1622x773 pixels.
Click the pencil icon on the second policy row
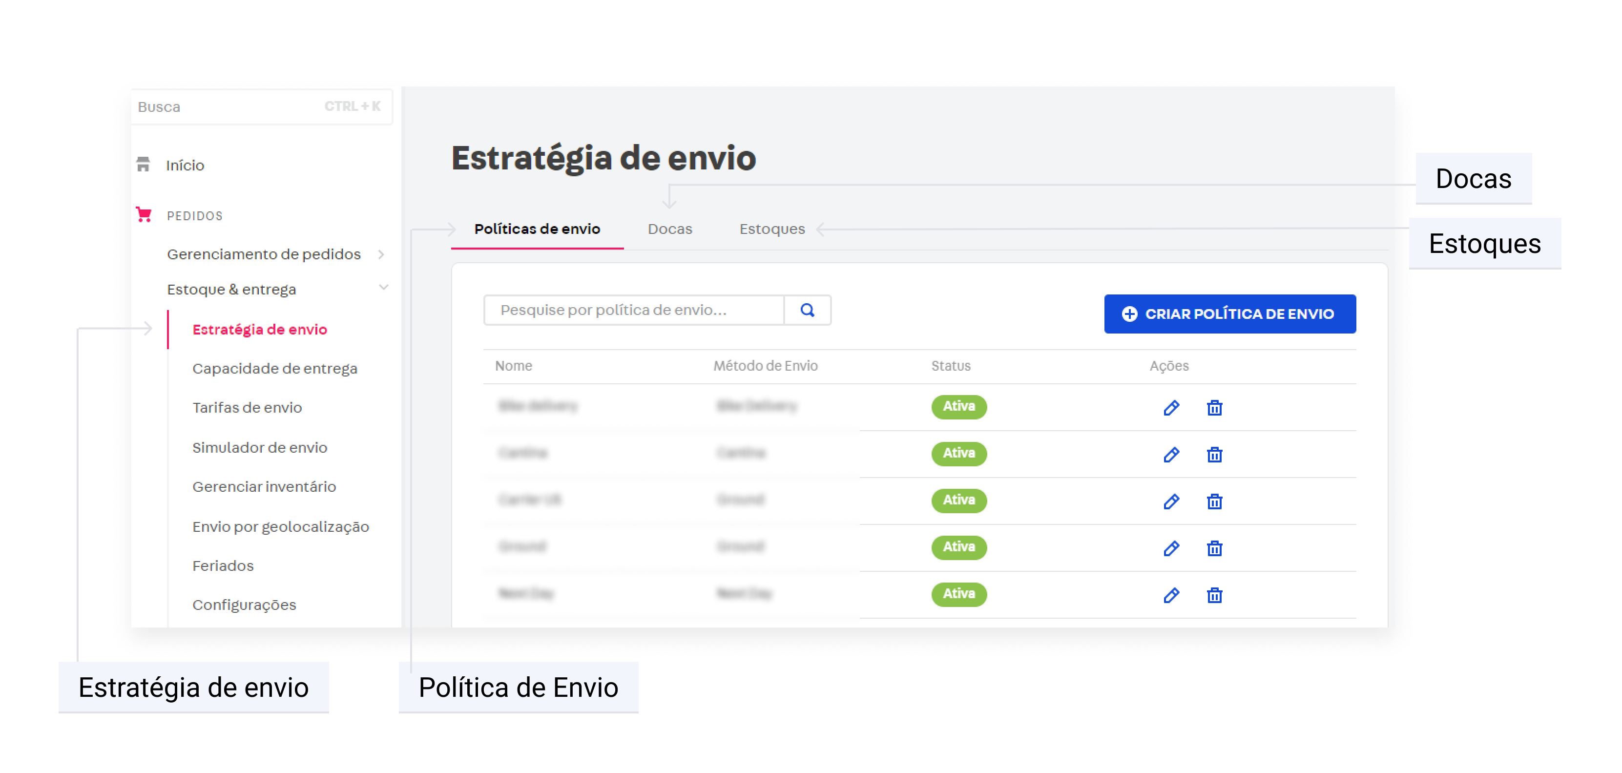(x=1170, y=454)
